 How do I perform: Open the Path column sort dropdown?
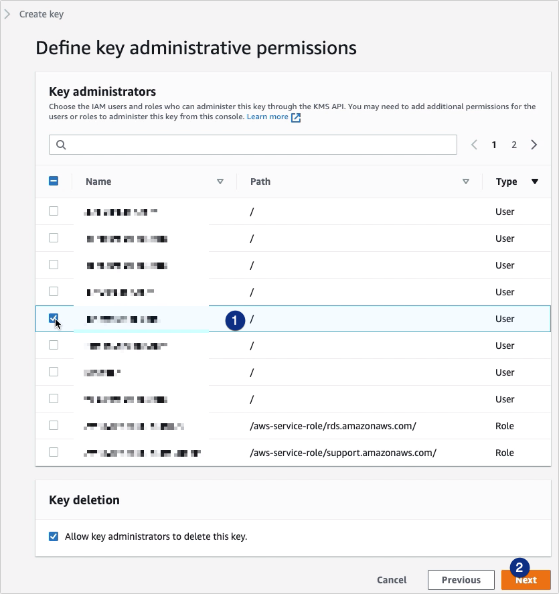pos(466,181)
